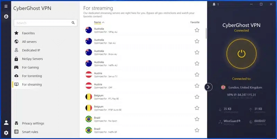This screenshot has width=277, height=139.
Task: Click the Australia flag for Stan AU
Action: click(x=89, y=41)
